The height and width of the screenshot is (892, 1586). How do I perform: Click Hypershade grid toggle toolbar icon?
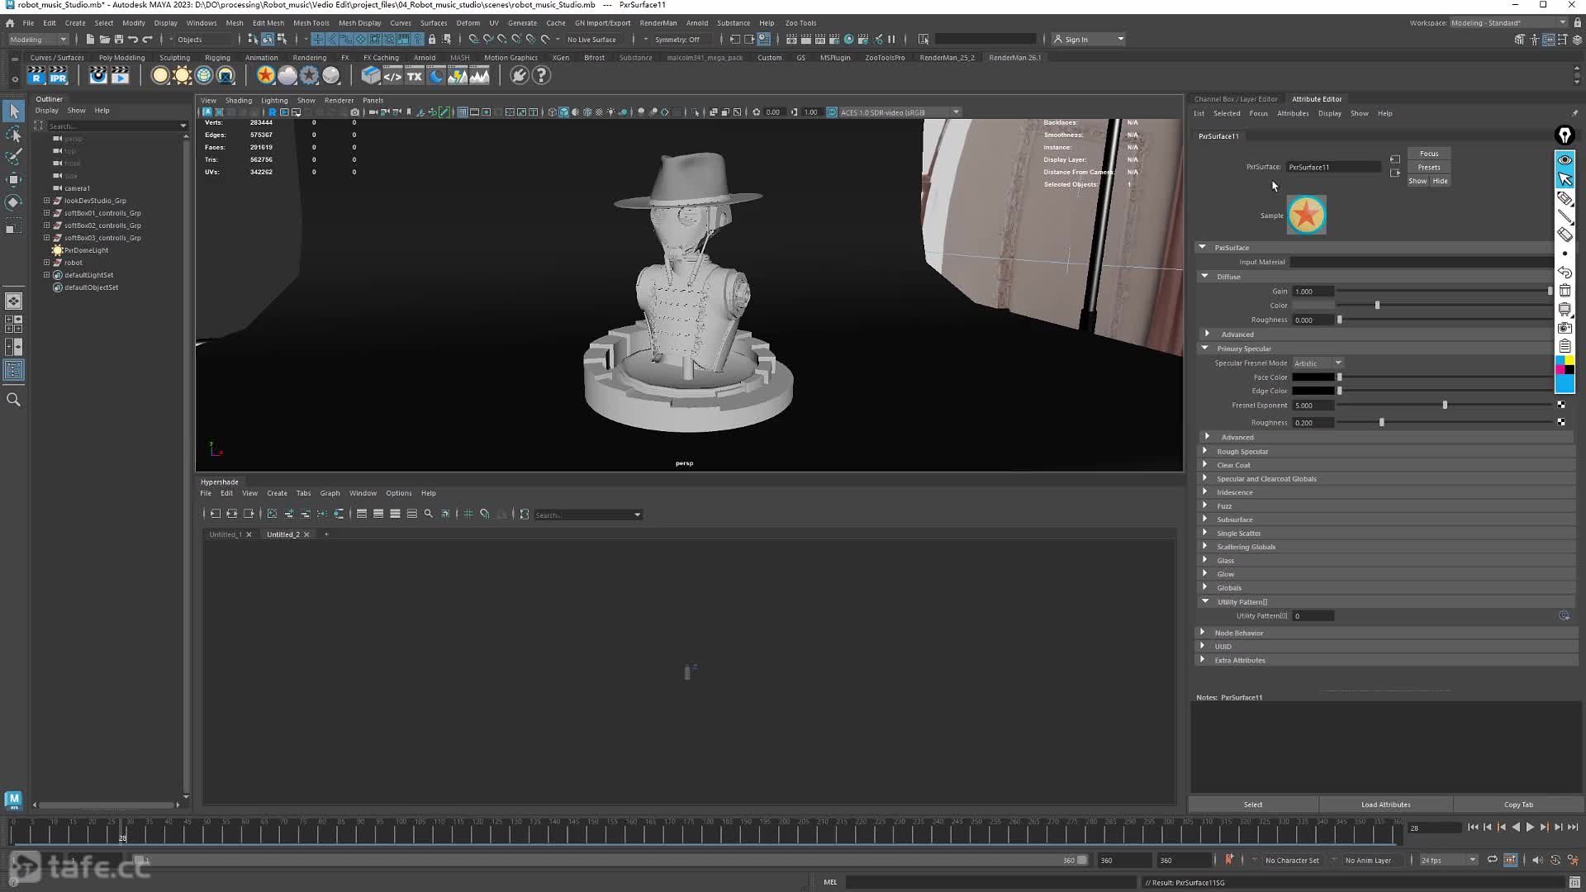tap(468, 514)
